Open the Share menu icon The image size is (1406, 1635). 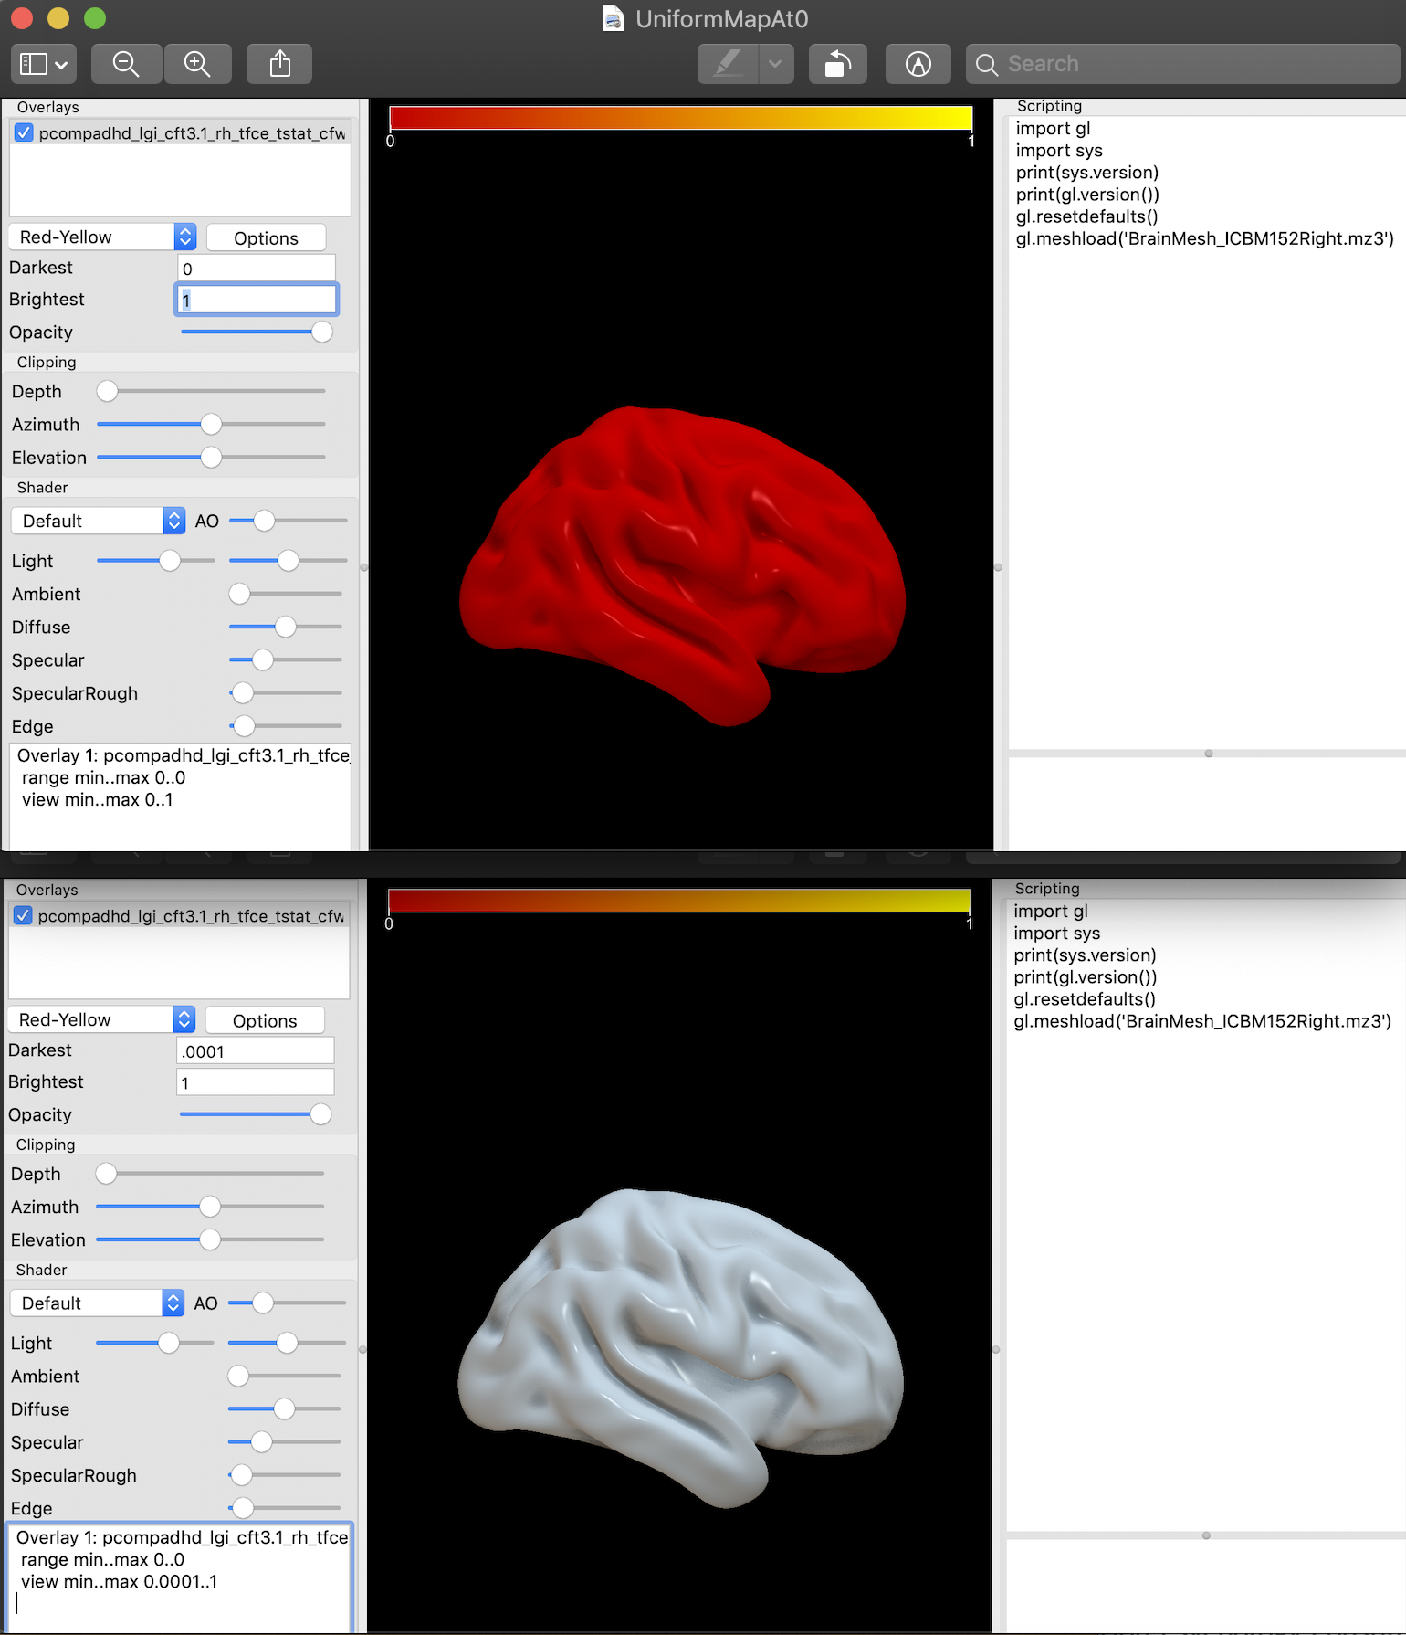click(x=279, y=64)
